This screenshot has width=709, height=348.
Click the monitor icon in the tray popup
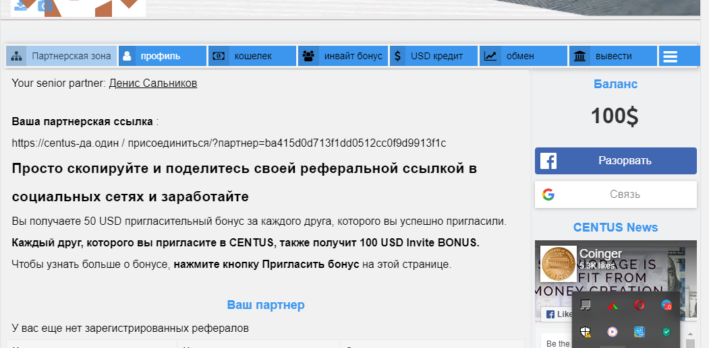[585, 306]
